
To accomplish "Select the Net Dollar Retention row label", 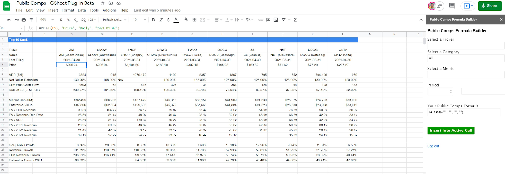I will tap(23, 80).
